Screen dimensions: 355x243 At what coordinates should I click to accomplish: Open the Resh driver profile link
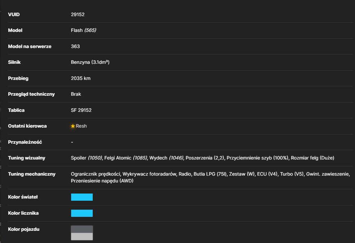81,126
